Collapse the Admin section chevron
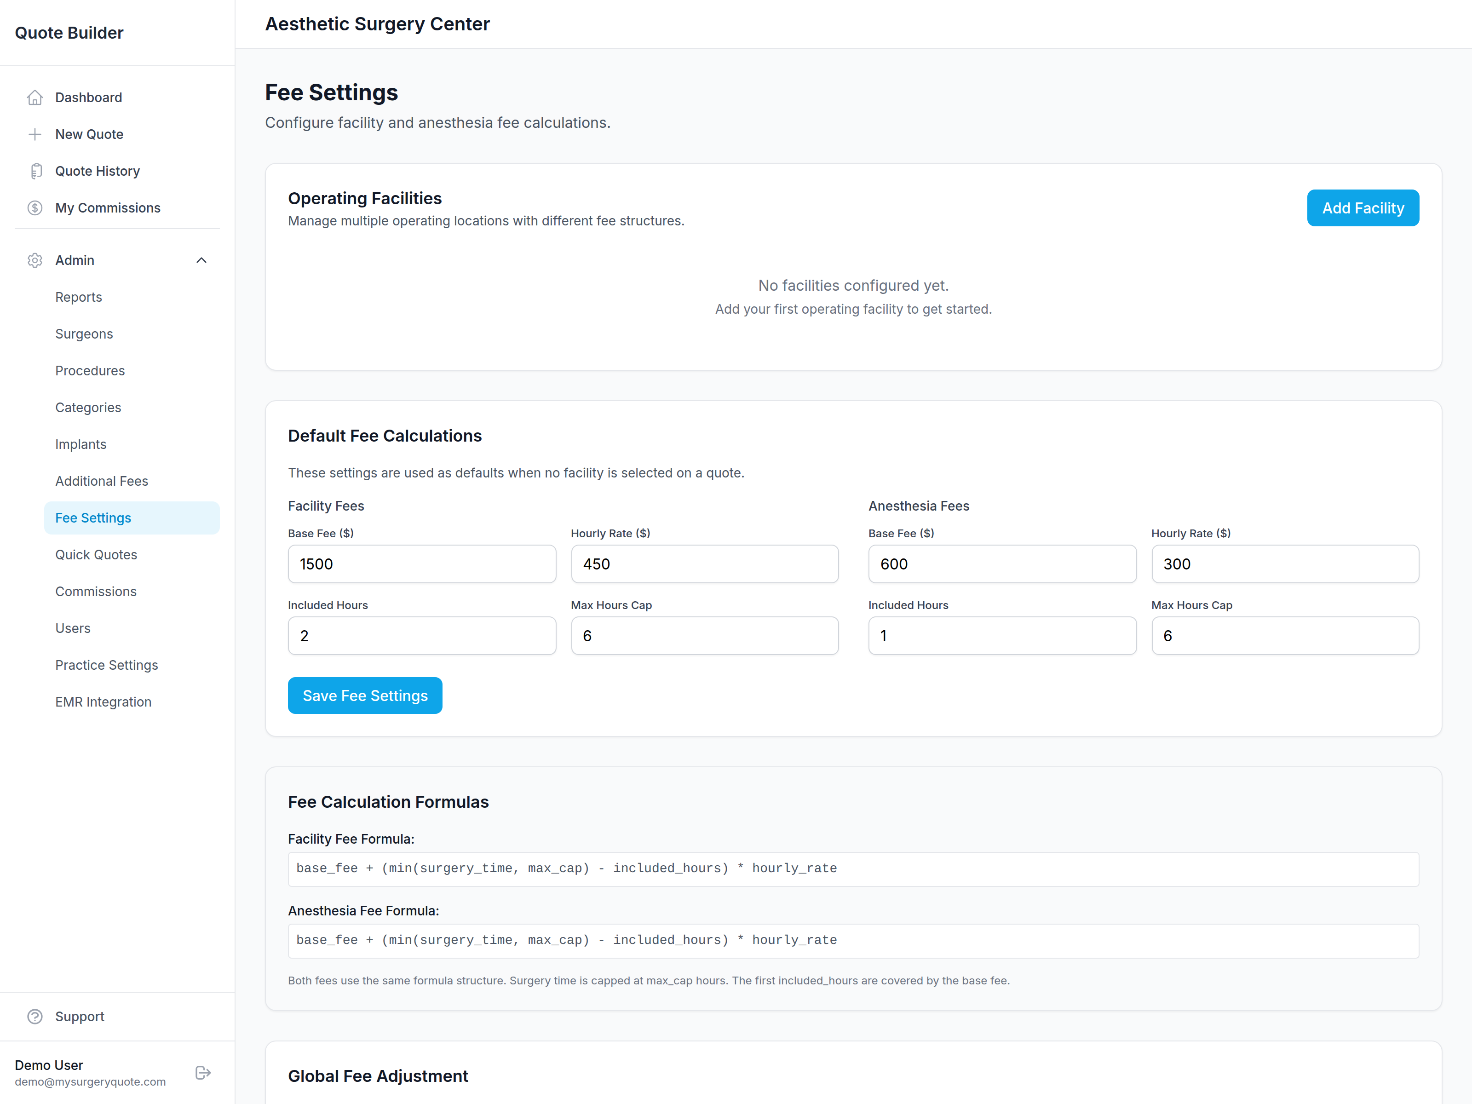This screenshot has width=1472, height=1104. (201, 260)
